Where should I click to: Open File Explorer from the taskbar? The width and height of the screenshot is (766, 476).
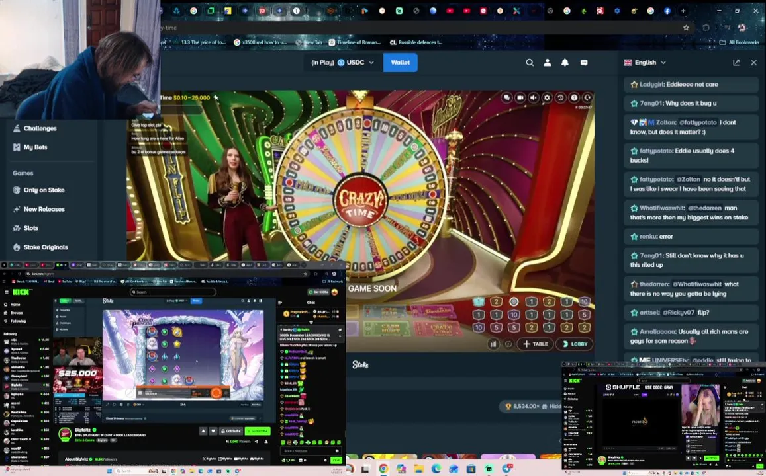tap(418, 469)
